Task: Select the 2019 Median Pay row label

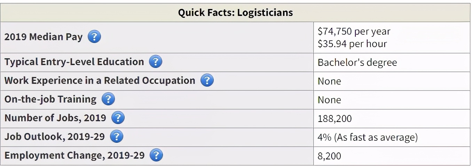Action: coord(44,37)
